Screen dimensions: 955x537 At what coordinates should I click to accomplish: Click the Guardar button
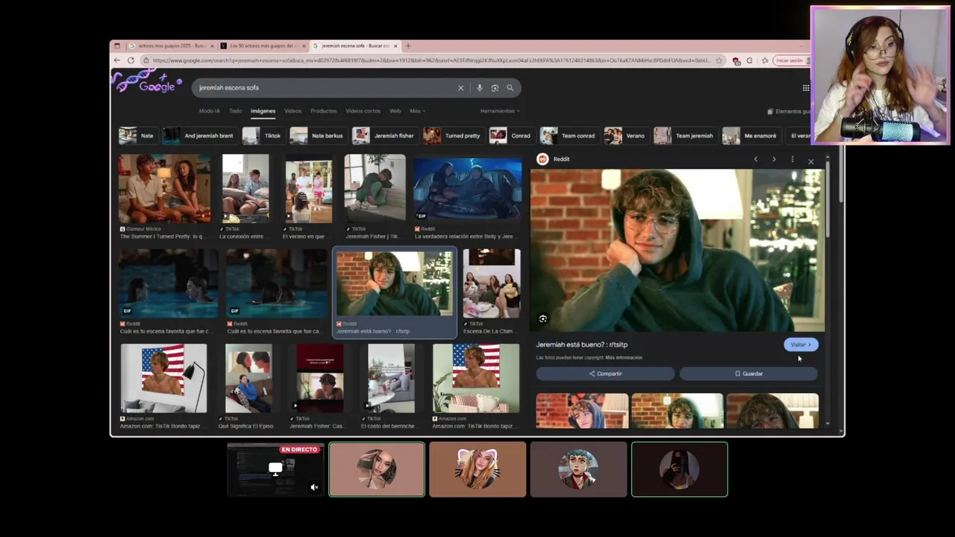pyautogui.click(x=748, y=374)
